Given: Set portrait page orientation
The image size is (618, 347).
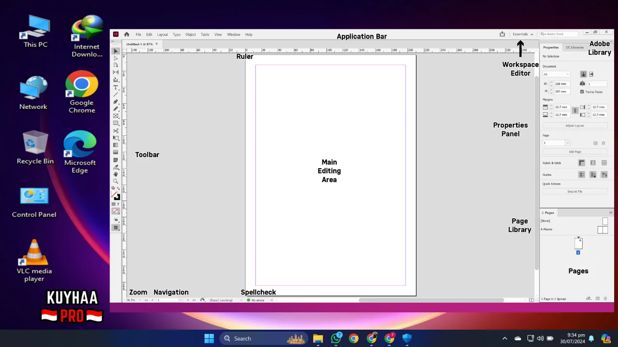Looking at the screenshot, I should 583,74.
